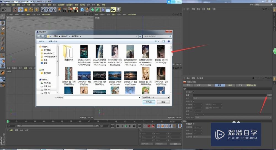
Task: Expand the file name history dropdown
Action: (x=140, y=97)
